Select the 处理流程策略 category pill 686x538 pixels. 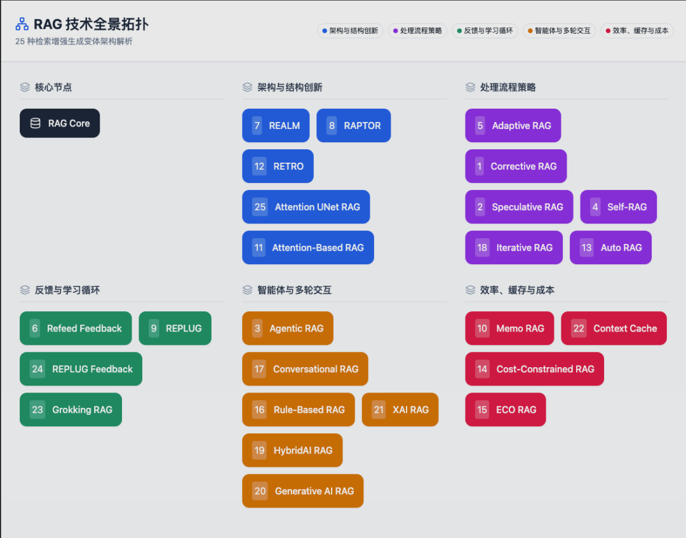pyautogui.click(x=417, y=30)
